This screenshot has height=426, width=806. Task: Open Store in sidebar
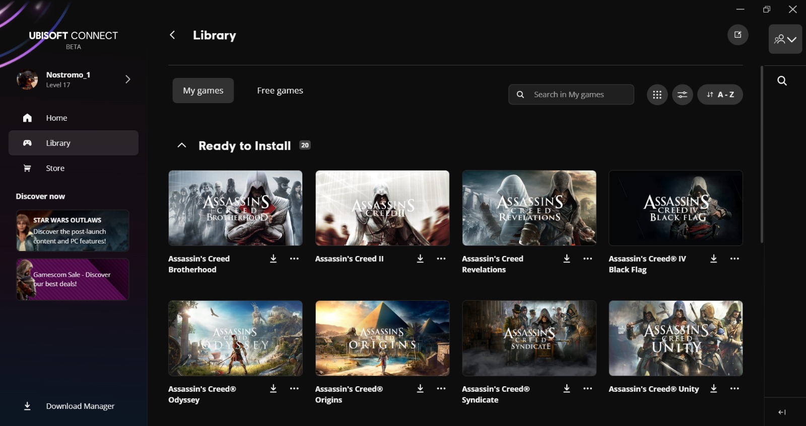tap(74, 168)
